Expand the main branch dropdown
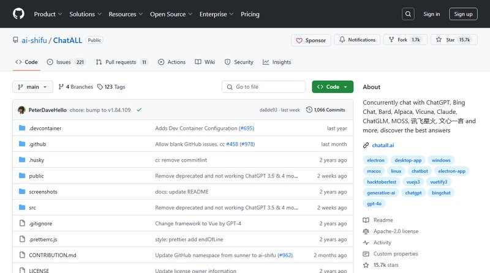 32,87
